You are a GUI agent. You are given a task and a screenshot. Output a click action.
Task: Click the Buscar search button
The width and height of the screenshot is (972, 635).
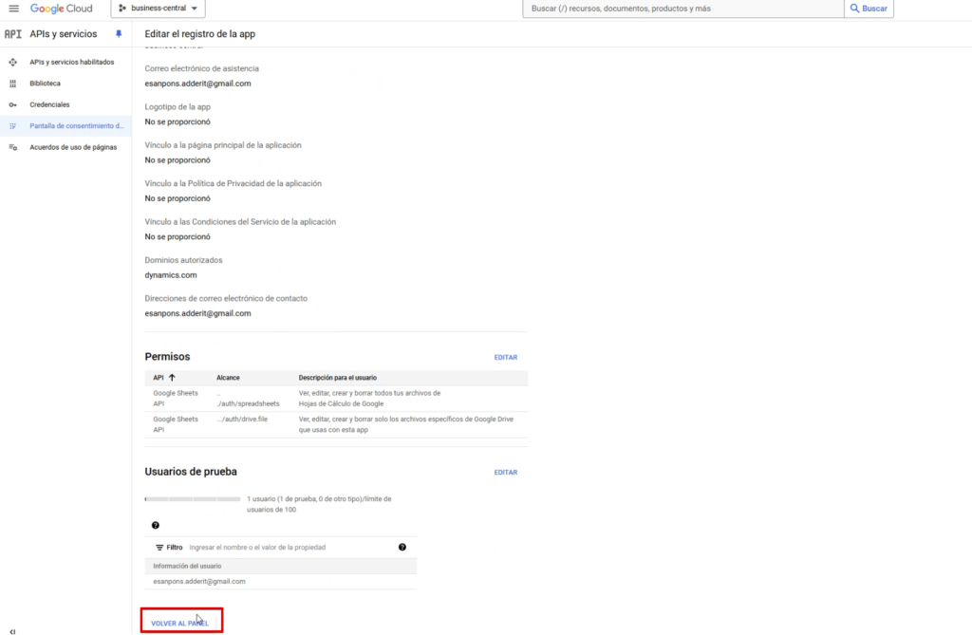[x=869, y=9]
